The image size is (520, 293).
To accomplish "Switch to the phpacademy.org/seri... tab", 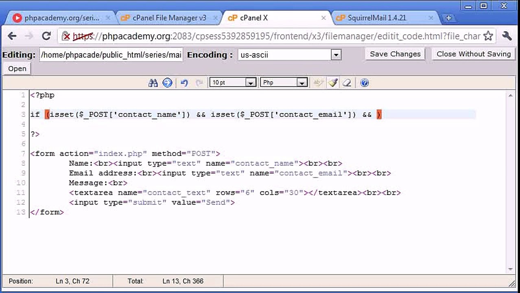I will tap(61, 18).
